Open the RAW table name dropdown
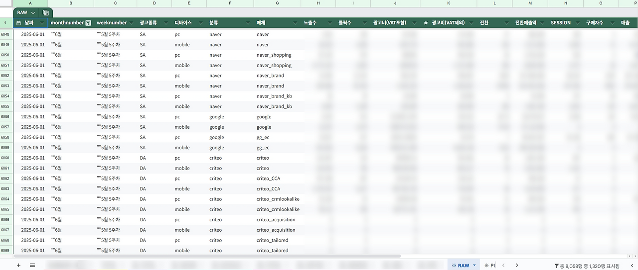Screen dimensions: 638x270 tap(33, 12)
